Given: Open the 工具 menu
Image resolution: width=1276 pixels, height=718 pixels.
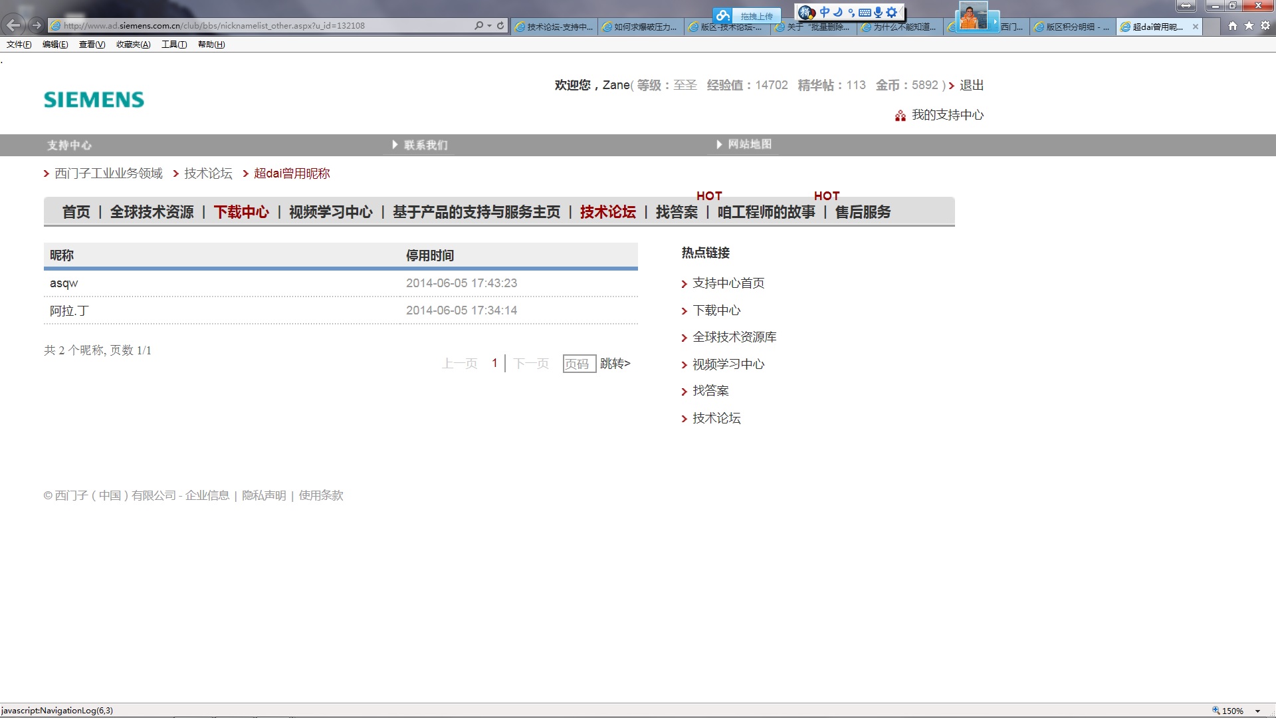Looking at the screenshot, I should [x=173, y=45].
